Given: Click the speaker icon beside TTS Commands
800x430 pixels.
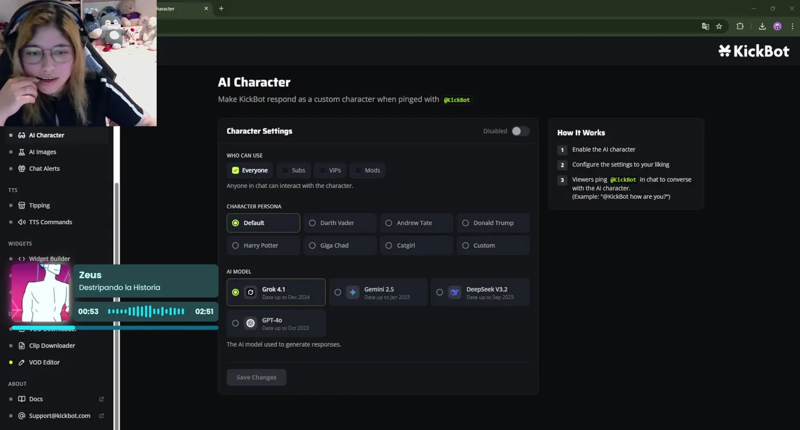Looking at the screenshot, I should click(22, 222).
